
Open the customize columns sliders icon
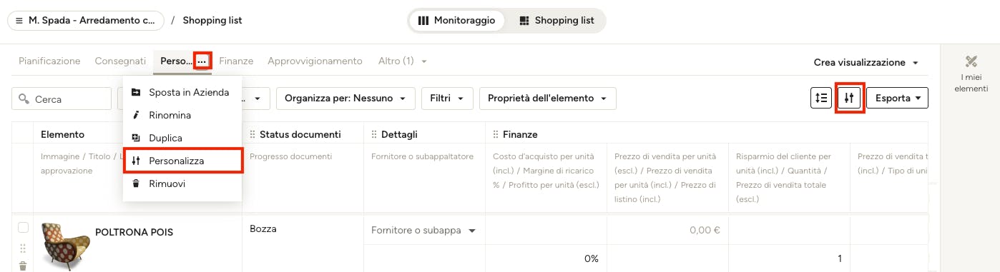click(x=849, y=98)
